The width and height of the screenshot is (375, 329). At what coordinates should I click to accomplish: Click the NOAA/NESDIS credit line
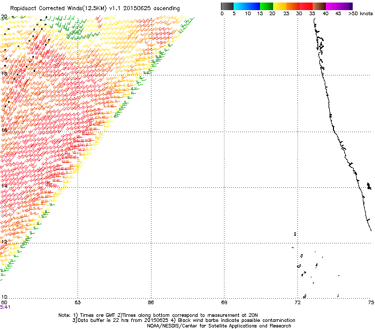(219, 326)
